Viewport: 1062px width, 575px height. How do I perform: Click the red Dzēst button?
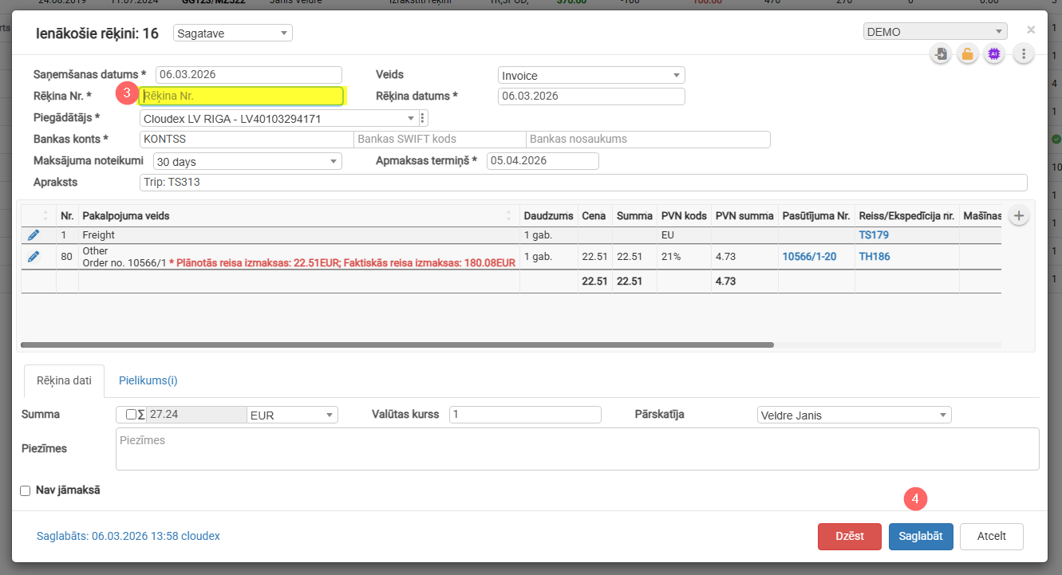pyautogui.click(x=849, y=537)
